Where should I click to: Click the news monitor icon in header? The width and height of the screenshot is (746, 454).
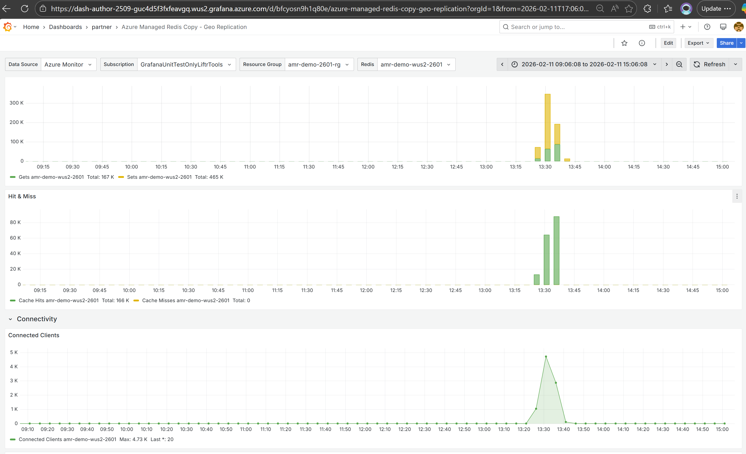[723, 27]
